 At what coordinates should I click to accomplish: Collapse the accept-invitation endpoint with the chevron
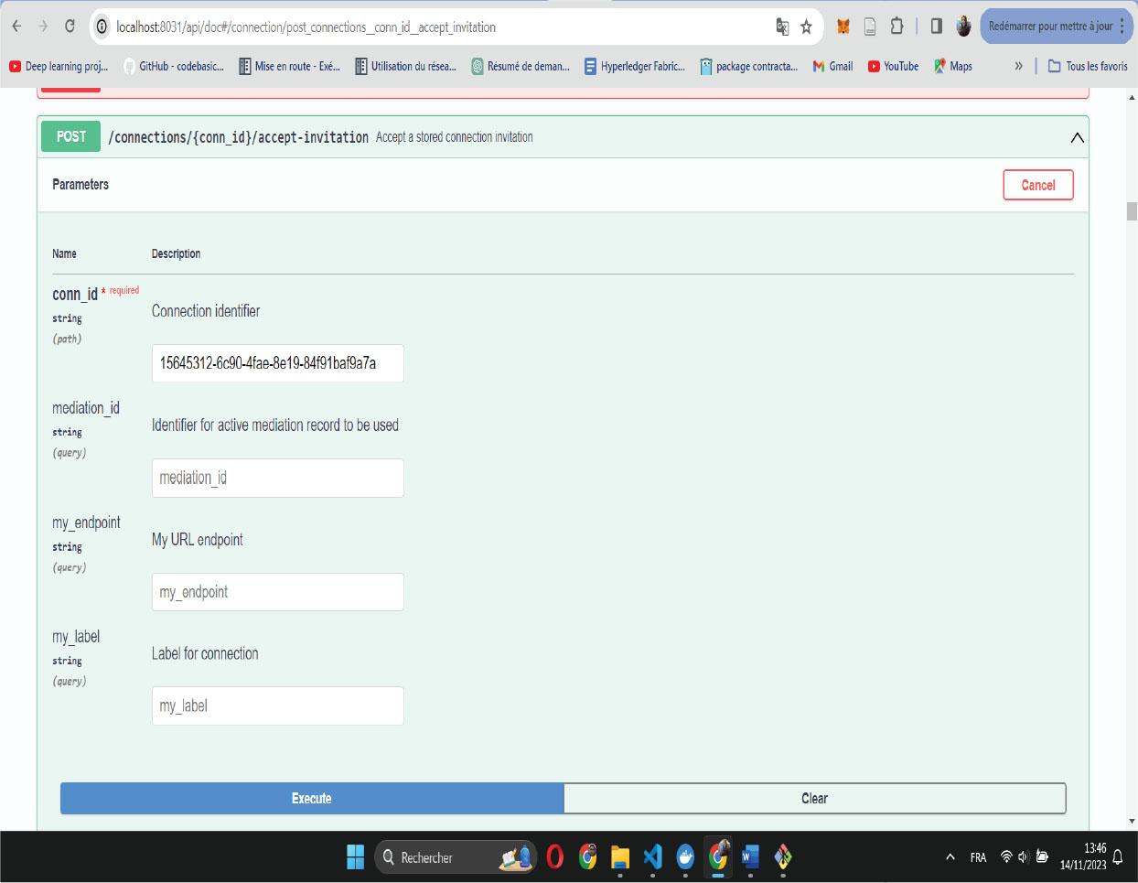(x=1077, y=137)
